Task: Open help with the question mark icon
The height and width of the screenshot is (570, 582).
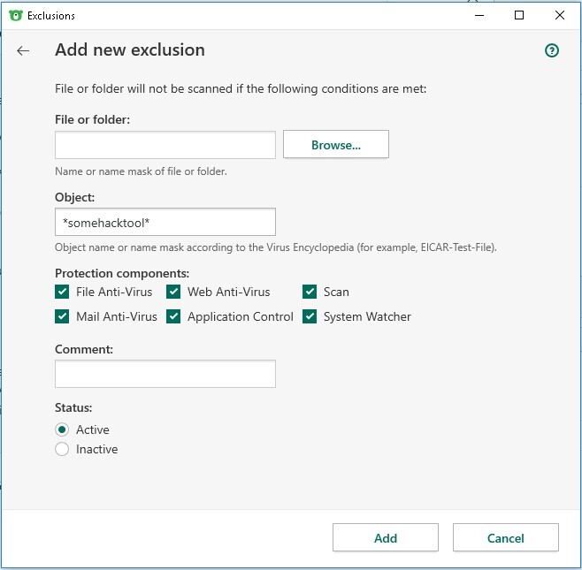Action: point(552,50)
